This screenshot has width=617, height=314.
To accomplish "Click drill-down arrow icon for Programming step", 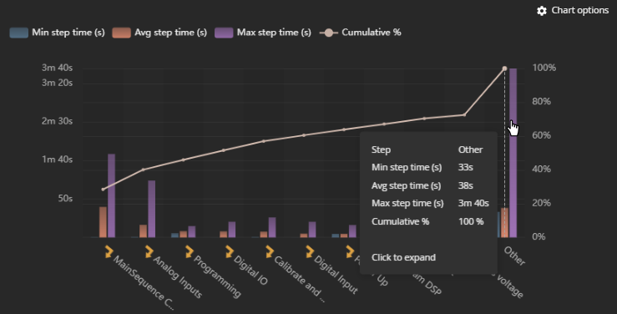I will pyautogui.click(x=190, y=252).
